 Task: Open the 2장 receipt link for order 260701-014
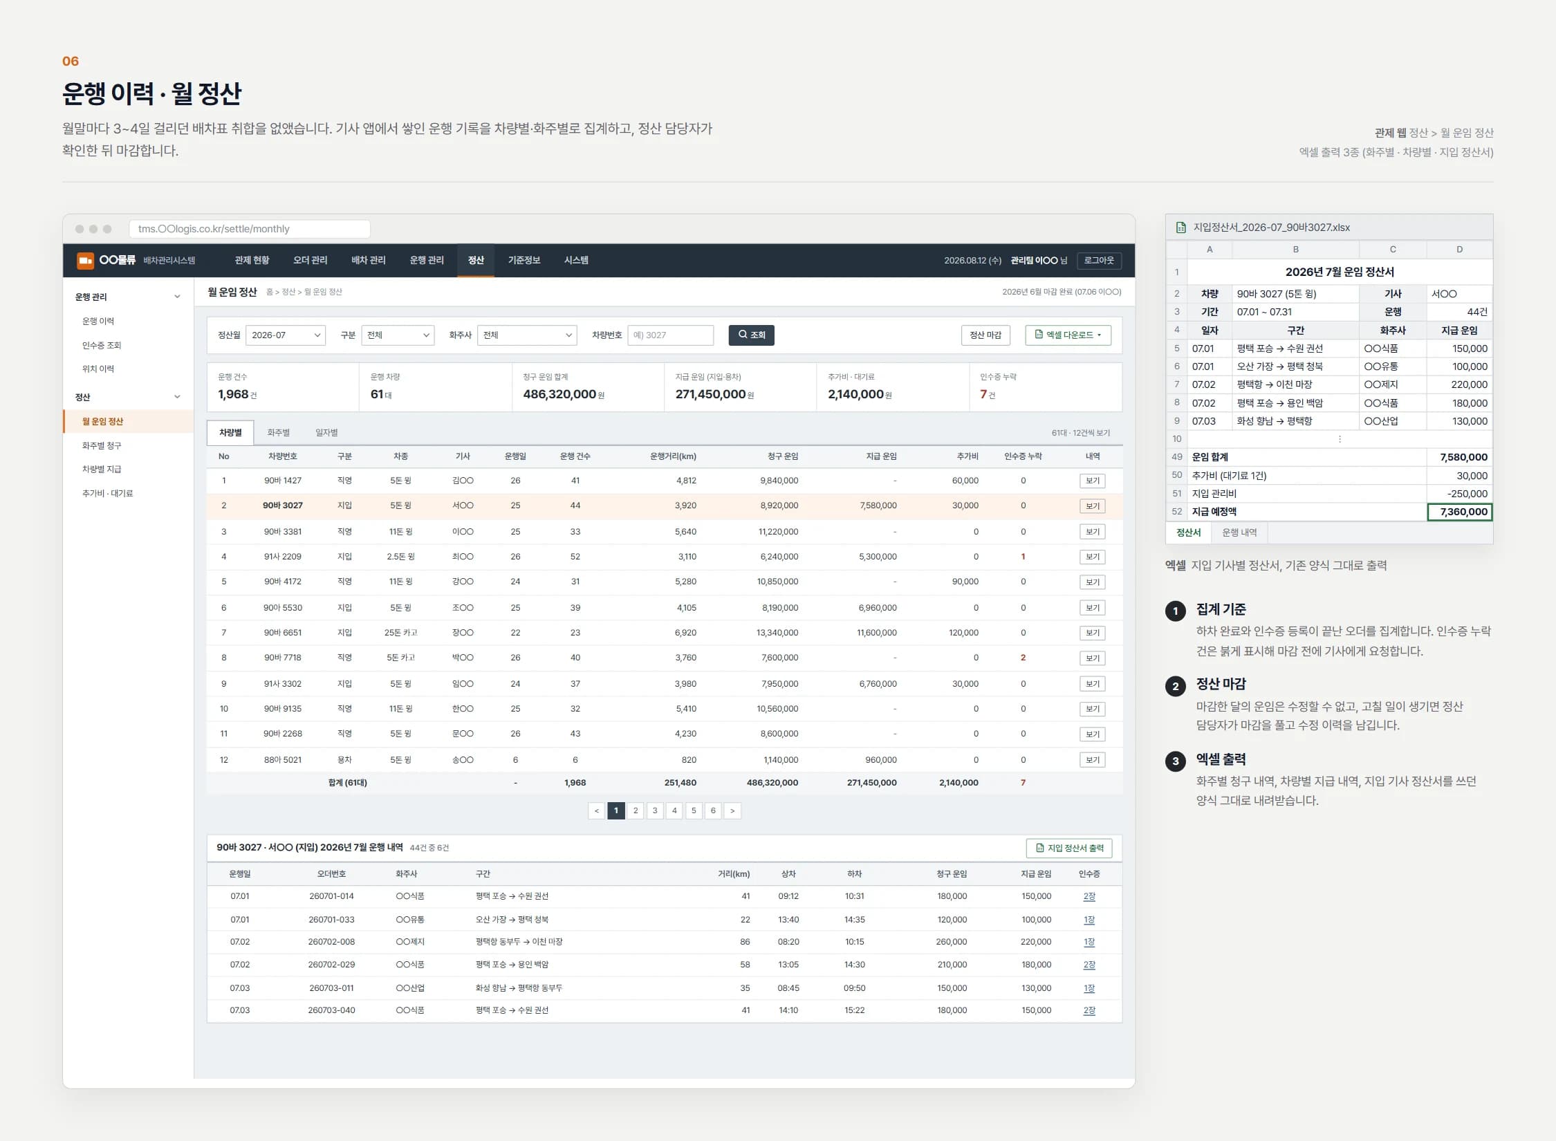pyautogui.click(x=1089, y=896)
